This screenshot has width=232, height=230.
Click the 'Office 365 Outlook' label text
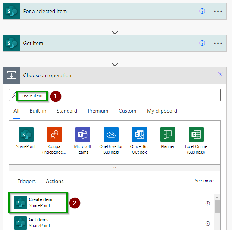(139, 149)
